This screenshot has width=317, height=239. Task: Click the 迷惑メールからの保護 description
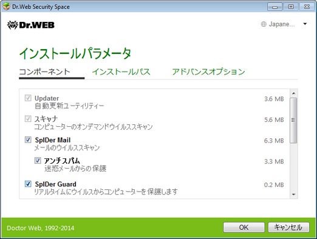75,169
